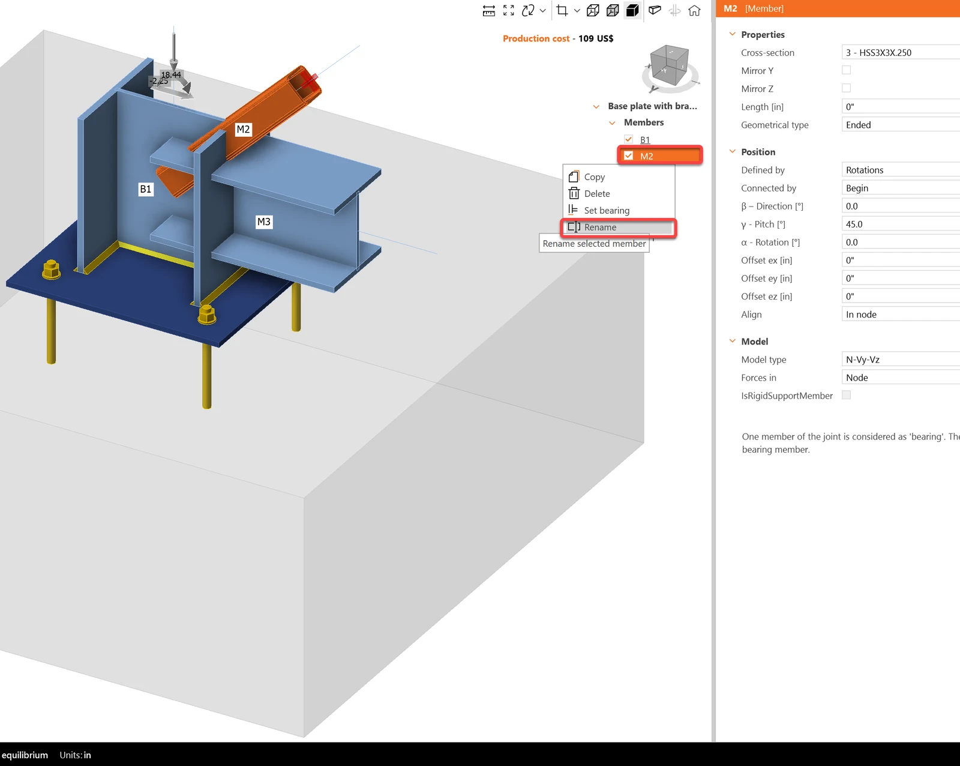This screenshot has width=960, height=766.
Task: Click the M3 label in 3D view
Action: tap(264, 222)
